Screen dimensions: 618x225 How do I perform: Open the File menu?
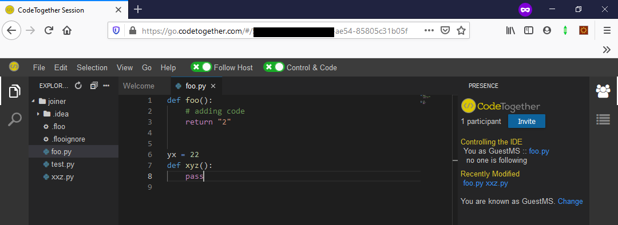point(39,67)
